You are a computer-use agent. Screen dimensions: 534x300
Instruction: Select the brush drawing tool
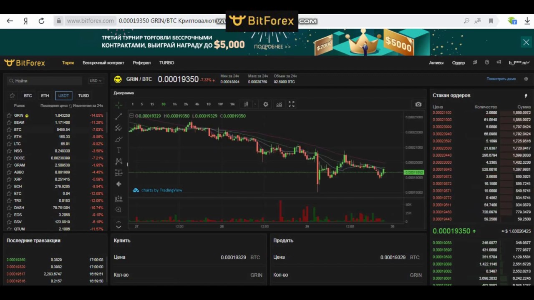coord(119,139)
